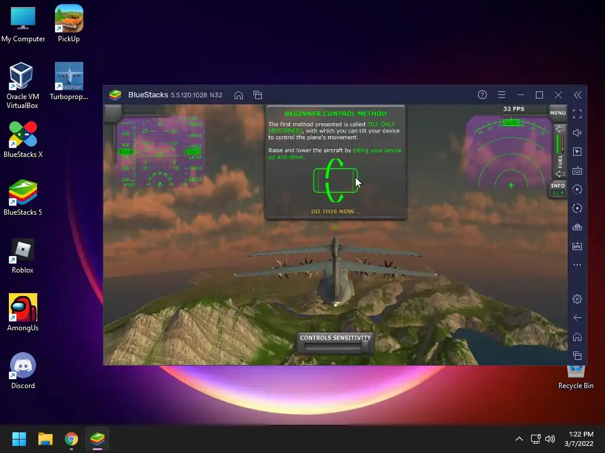Toggle the volume speaker icon in BlueStacks sidebar
605x453 pixels.
point(577,133)
